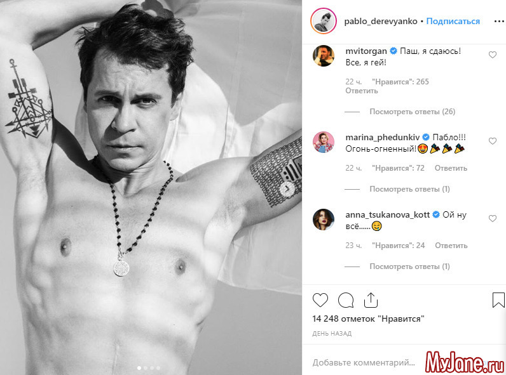Click Подписаться to follow the account

click(x=453, y=22)
